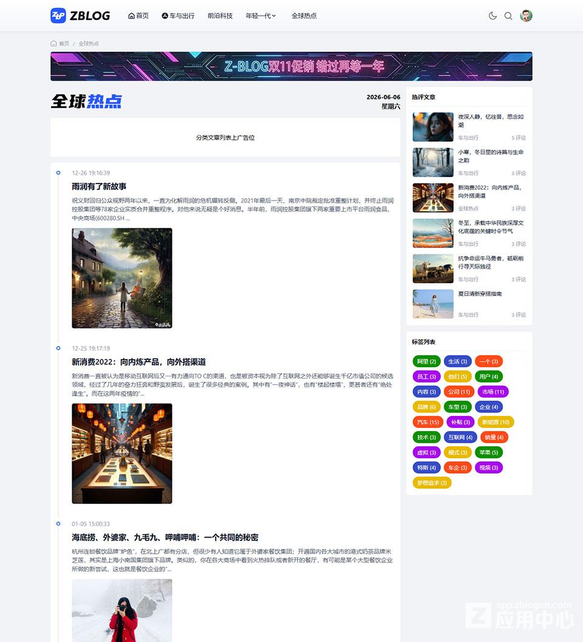Select the 销量 (4) tag

tap(494, 437)
